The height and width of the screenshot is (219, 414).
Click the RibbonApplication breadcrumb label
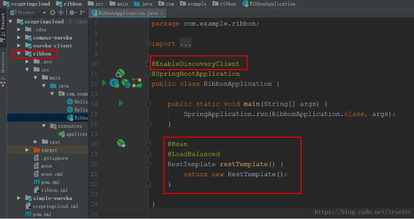[273, 4]
